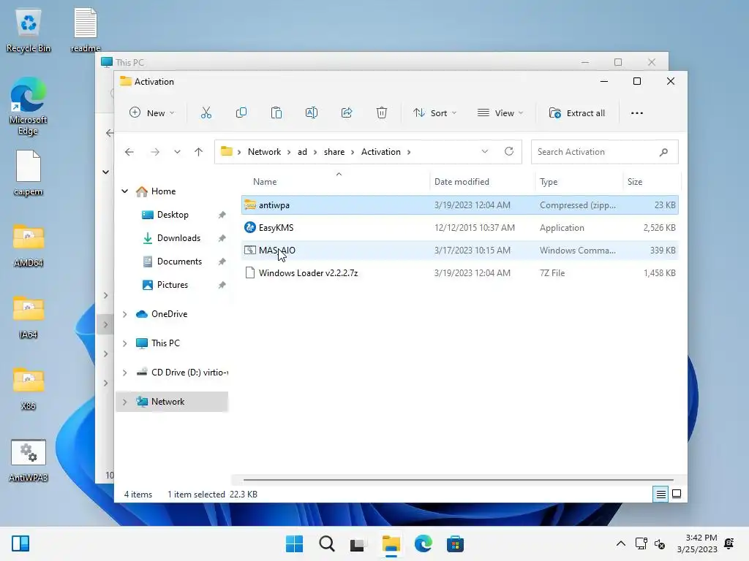Screen dimensions: 749x561
Task: Collapse the Home tree node
Action: [124, 191]
